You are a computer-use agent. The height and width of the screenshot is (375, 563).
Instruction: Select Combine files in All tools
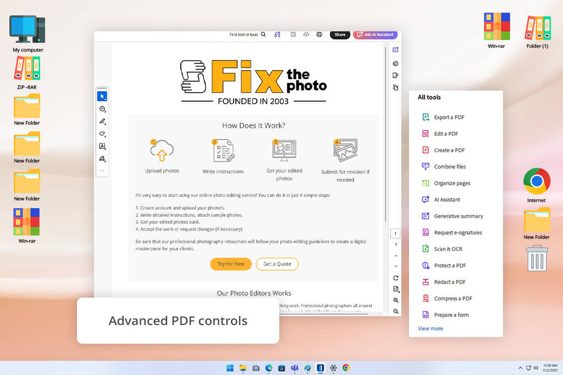tap(444, 167)
